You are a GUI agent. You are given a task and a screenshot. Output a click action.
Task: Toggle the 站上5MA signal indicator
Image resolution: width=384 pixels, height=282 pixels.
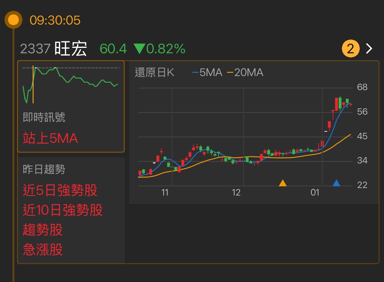[x=50, y=138]
